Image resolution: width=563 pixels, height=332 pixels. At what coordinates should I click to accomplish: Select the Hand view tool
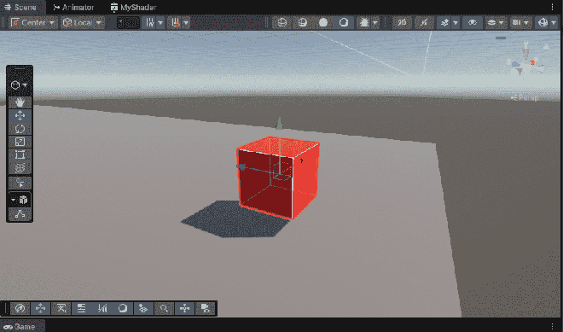click(20, 102)
